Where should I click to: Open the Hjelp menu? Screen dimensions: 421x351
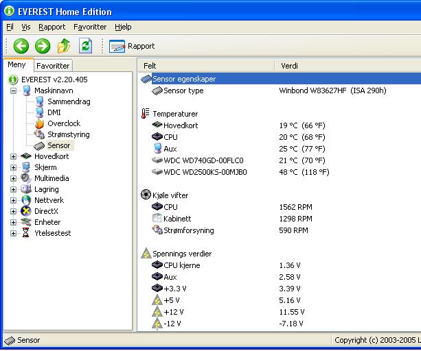coord(123,27)
